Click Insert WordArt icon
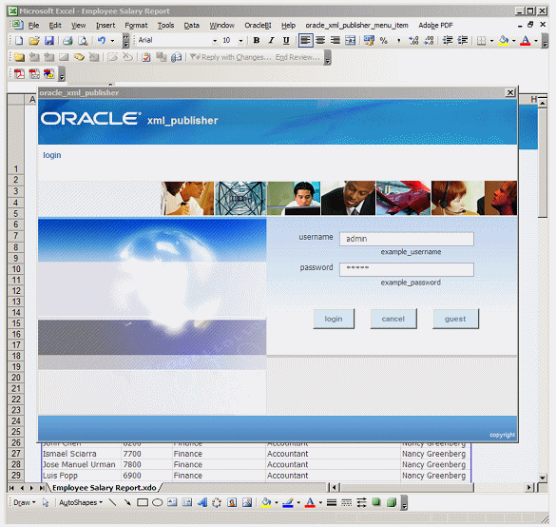556x527 pixels. (x=202, y=502)
